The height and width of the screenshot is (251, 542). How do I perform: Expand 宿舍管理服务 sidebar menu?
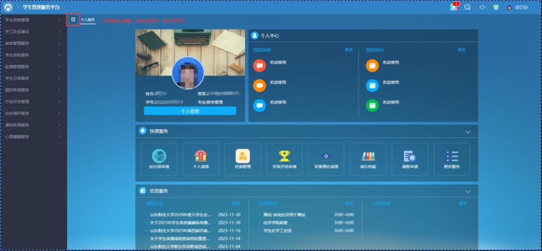(33, 43)
